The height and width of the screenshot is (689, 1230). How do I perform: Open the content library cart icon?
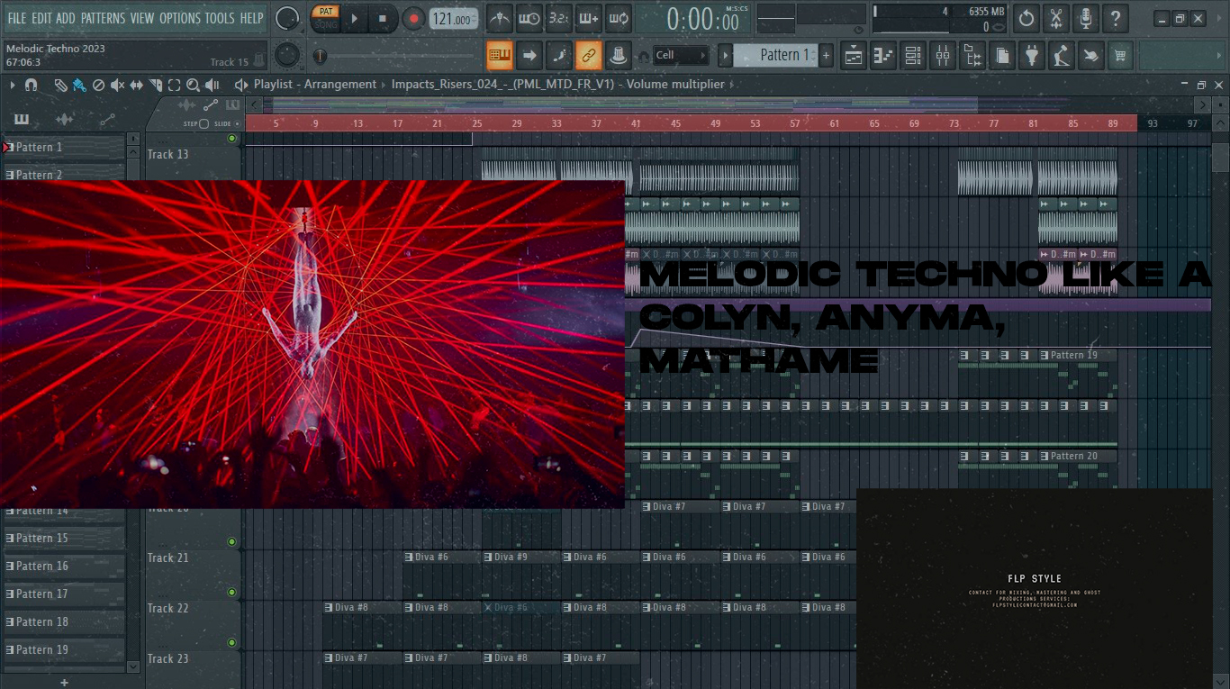1120,56
